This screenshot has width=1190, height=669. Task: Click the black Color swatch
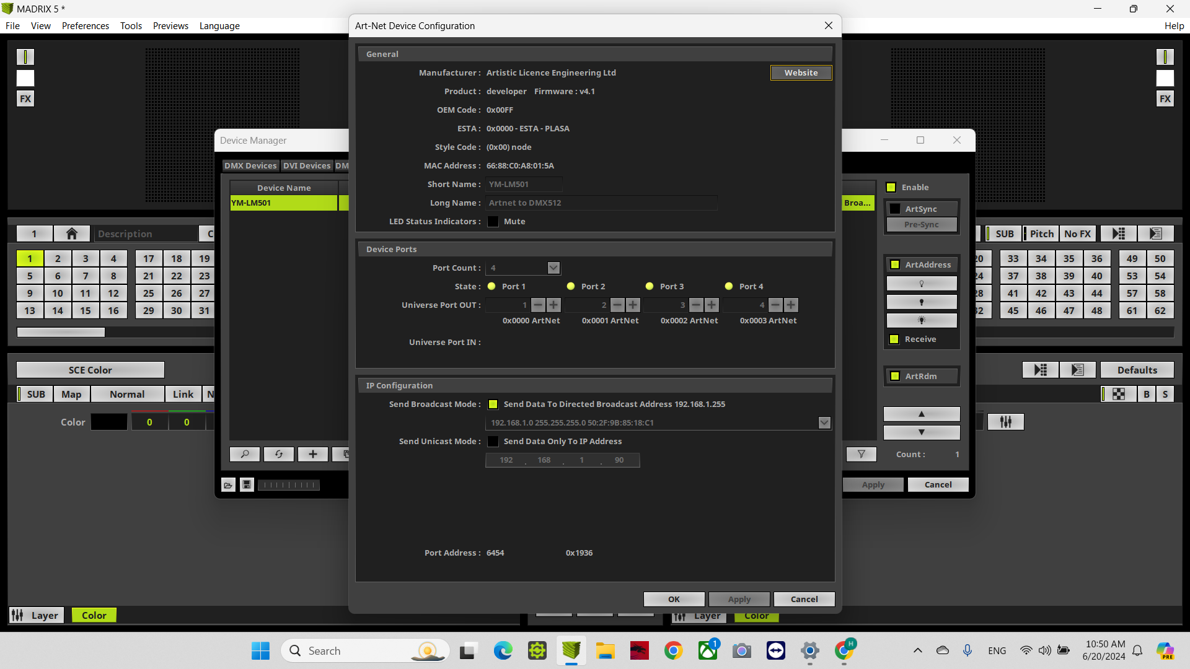[109, 422]
